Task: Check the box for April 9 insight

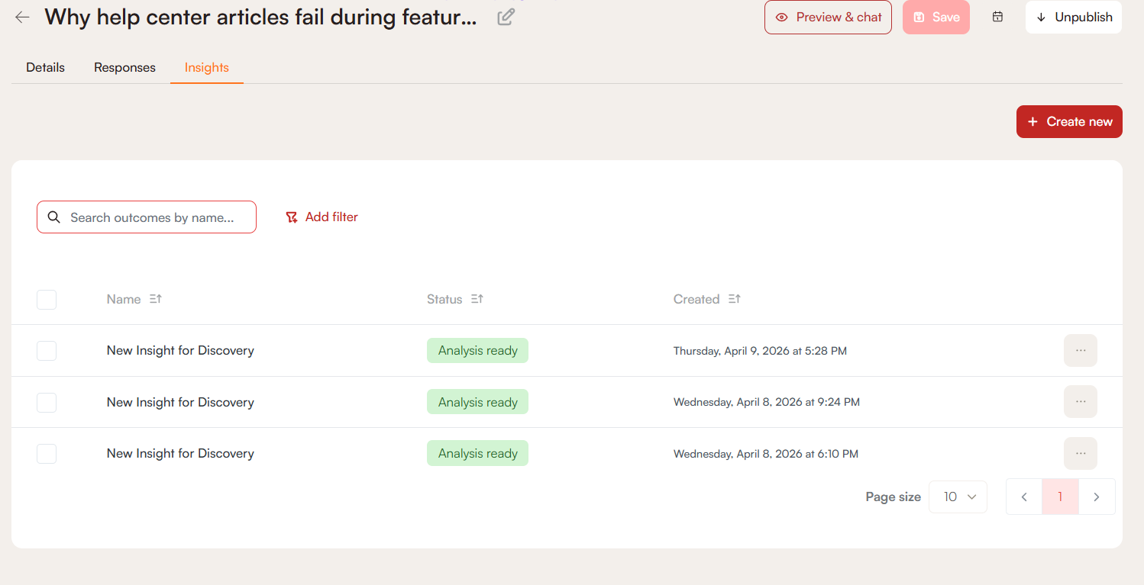Action: coord(47,351)
